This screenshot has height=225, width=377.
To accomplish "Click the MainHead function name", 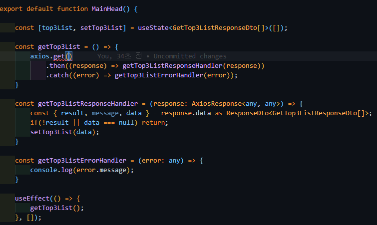I will click(107, 9).
